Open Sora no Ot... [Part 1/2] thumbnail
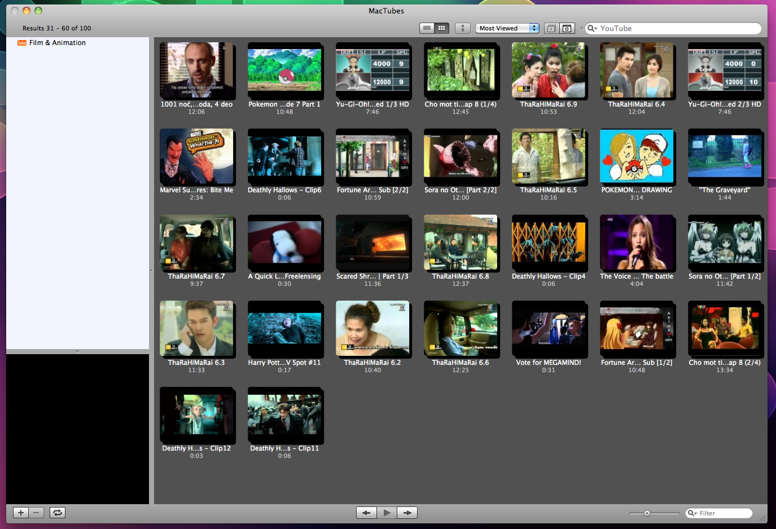This screenshot has width=776, height=529. (725, 243)
